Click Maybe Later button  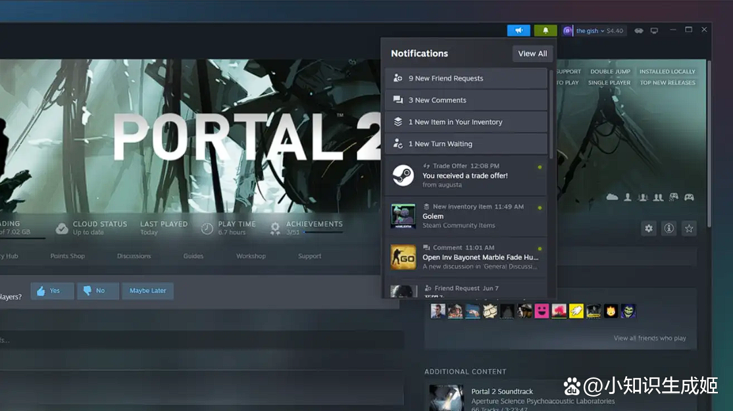(148, 291)
